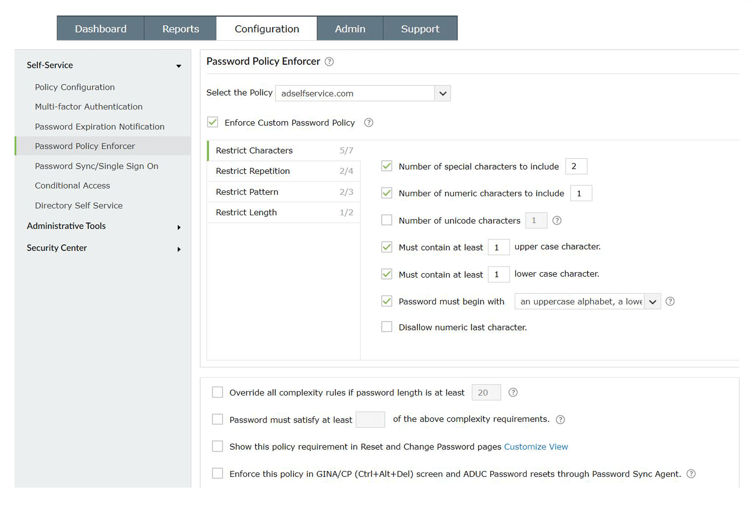Open Password Sync/Single Sign On
Screen dimensions: 754x506
[97, 166]
